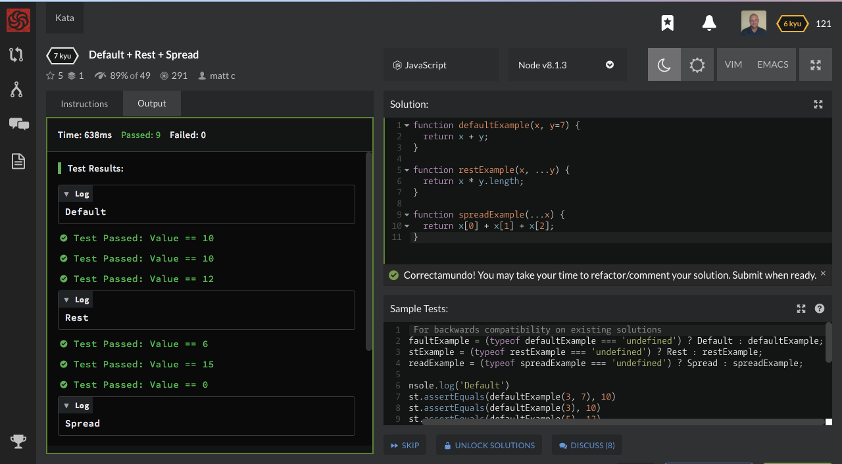Switch to the Output tab
This screenshot has width=842, height=464.
(152, 103)
